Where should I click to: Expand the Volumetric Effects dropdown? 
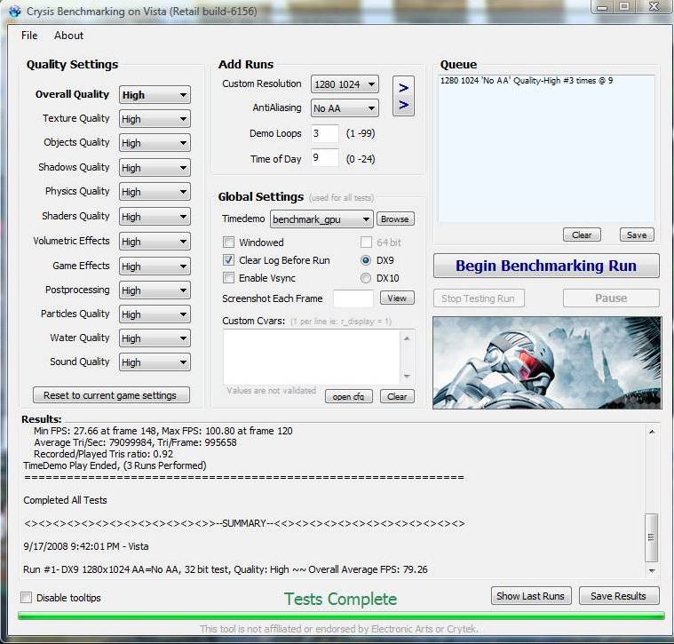point(155,242)
